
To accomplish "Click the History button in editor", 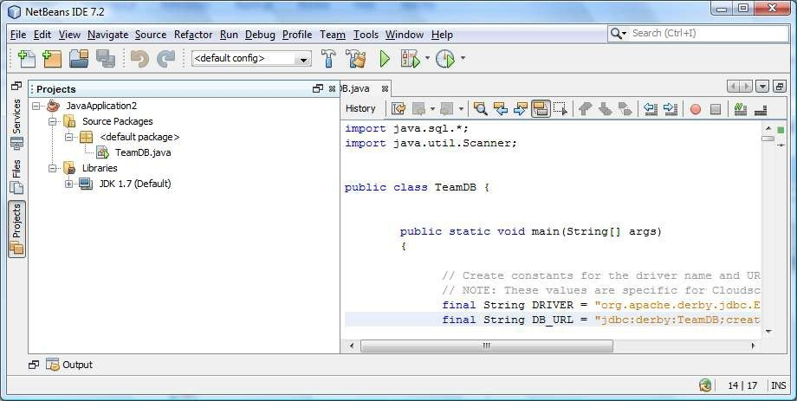I will [x=360, y=108].
